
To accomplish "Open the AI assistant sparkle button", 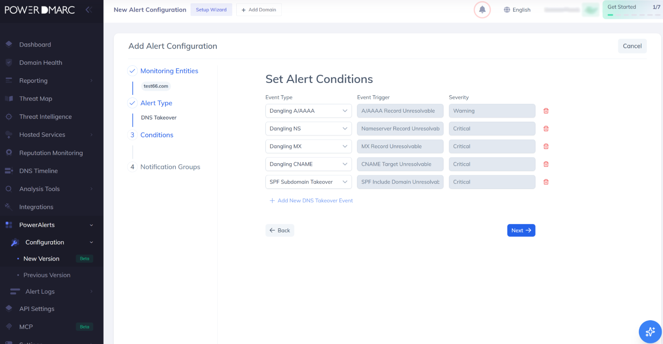I will pyautogui.click(x=650, y=331).
